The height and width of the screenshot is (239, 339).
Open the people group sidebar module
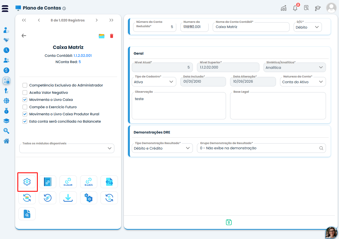tap(7, 60)
